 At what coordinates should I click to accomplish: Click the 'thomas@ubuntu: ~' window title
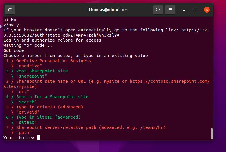point(108,10)
